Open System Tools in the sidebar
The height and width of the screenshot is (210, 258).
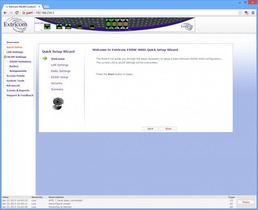(x=15, y=81)
